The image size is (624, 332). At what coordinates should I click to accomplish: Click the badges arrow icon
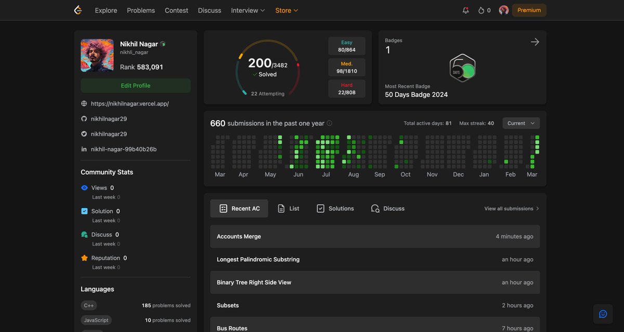tap(535, 42)
